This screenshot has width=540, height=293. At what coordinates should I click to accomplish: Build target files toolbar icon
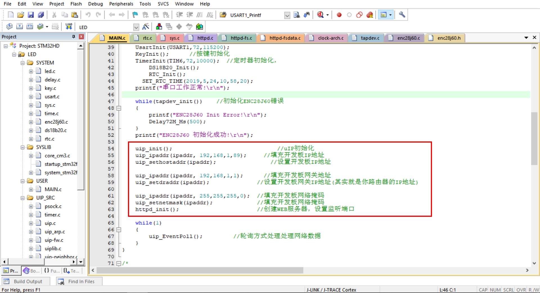[x=20, y=27]
